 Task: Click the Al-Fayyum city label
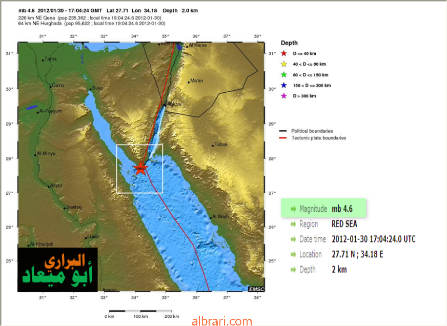50,111
